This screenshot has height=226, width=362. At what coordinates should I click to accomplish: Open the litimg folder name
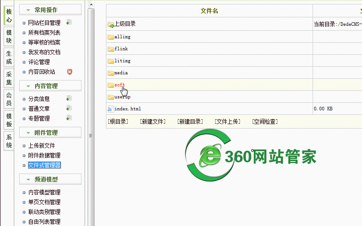pos(122,61)
